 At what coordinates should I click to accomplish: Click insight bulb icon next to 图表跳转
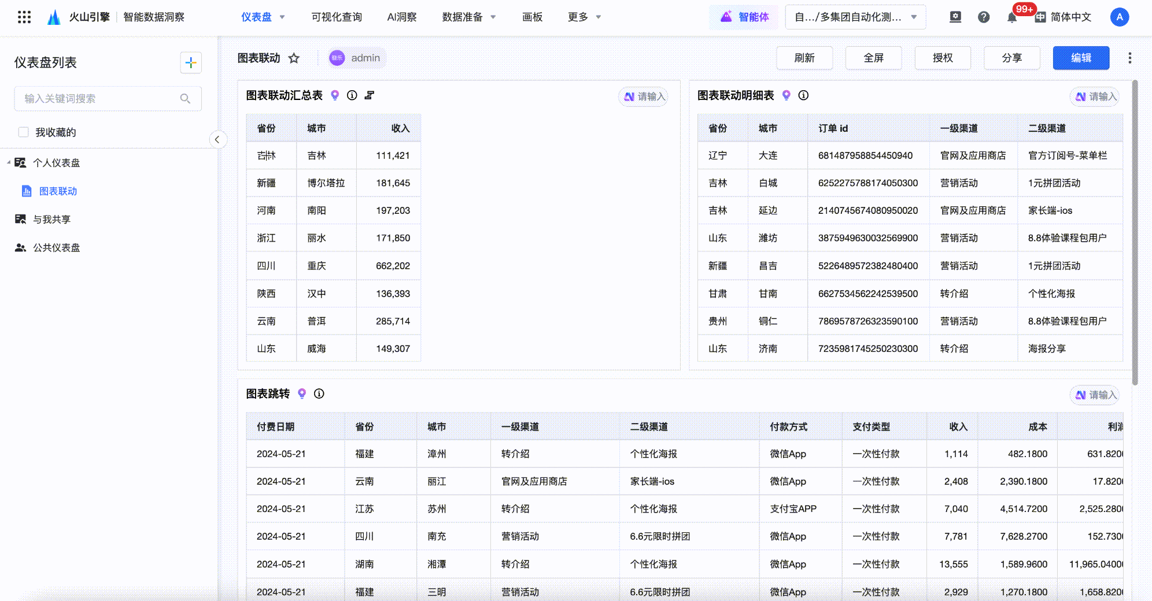click(x=302, y=394)
